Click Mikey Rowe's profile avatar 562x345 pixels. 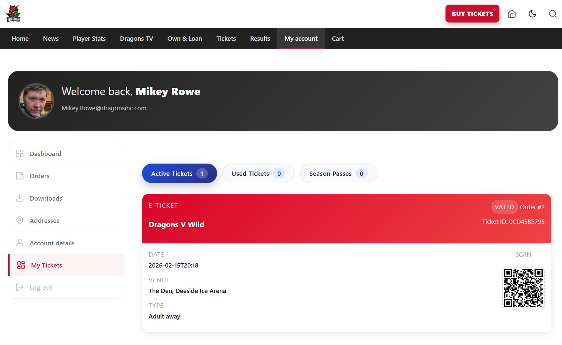tap(36, 101)
